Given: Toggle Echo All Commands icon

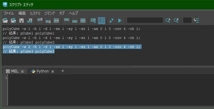Looking at the screenshot, I should [x=93, y=21].
